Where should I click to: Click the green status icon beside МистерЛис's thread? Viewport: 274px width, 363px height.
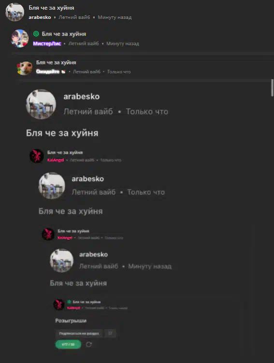pos(36,34)
